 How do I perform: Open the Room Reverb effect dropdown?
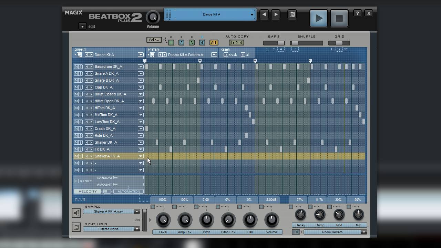(363, 232)
